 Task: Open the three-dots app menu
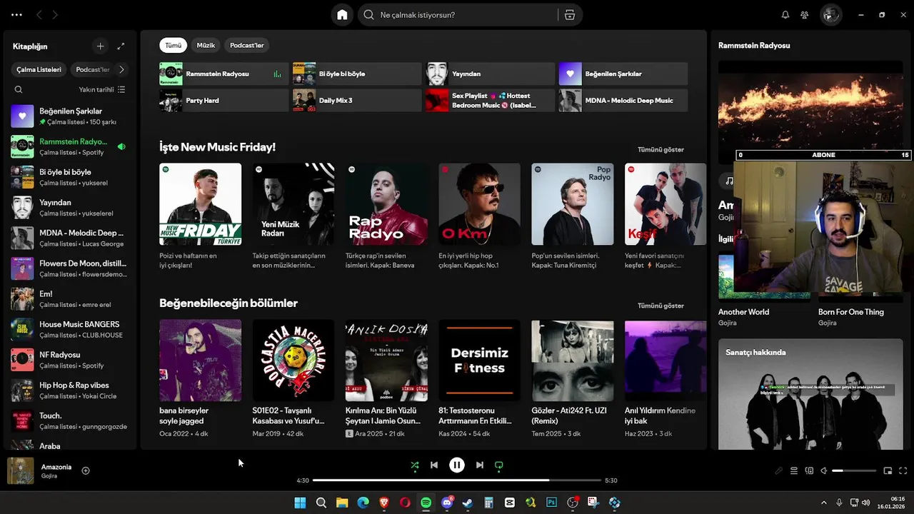click(x=16, y=14)
